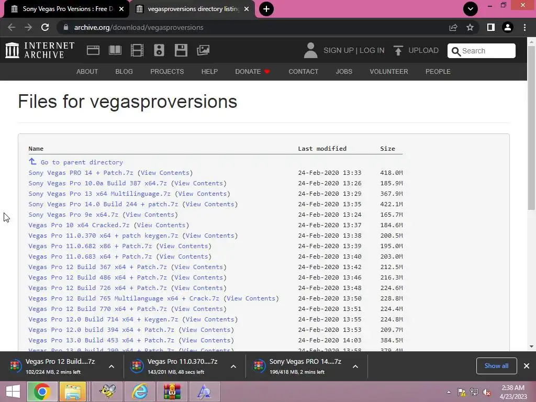Expand options for Vegas Pro 11.0.370 download
The height and width of the screenshot is (402, 536).
[233, 366]
